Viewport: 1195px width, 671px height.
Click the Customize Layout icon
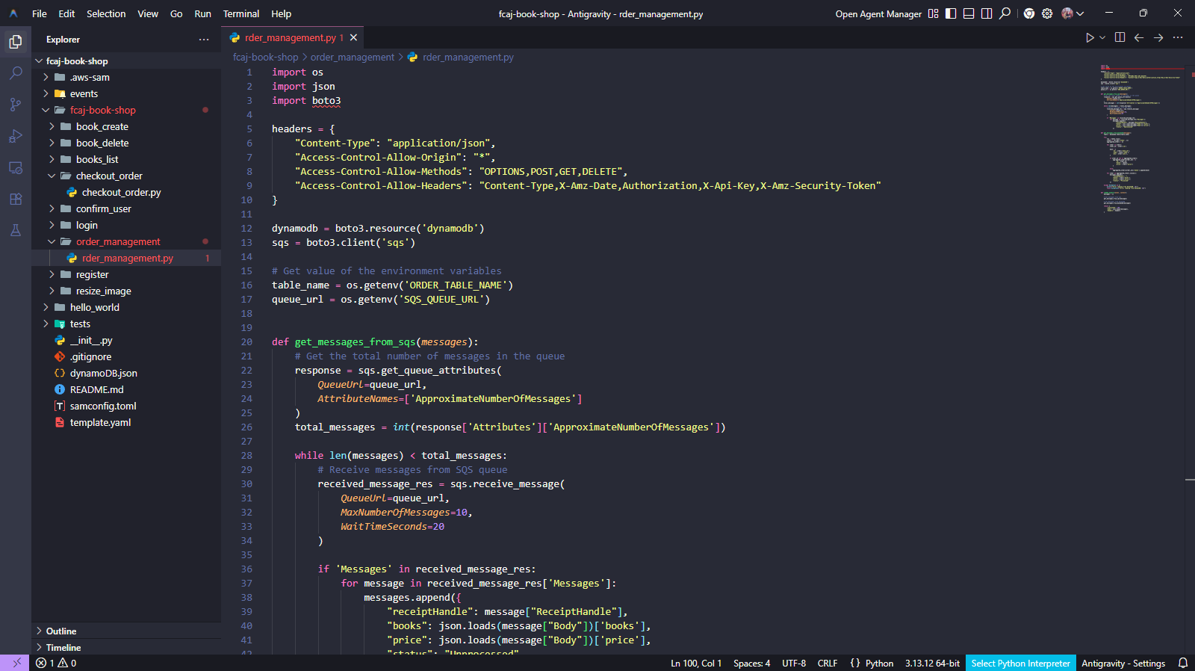tap(933, 13)
